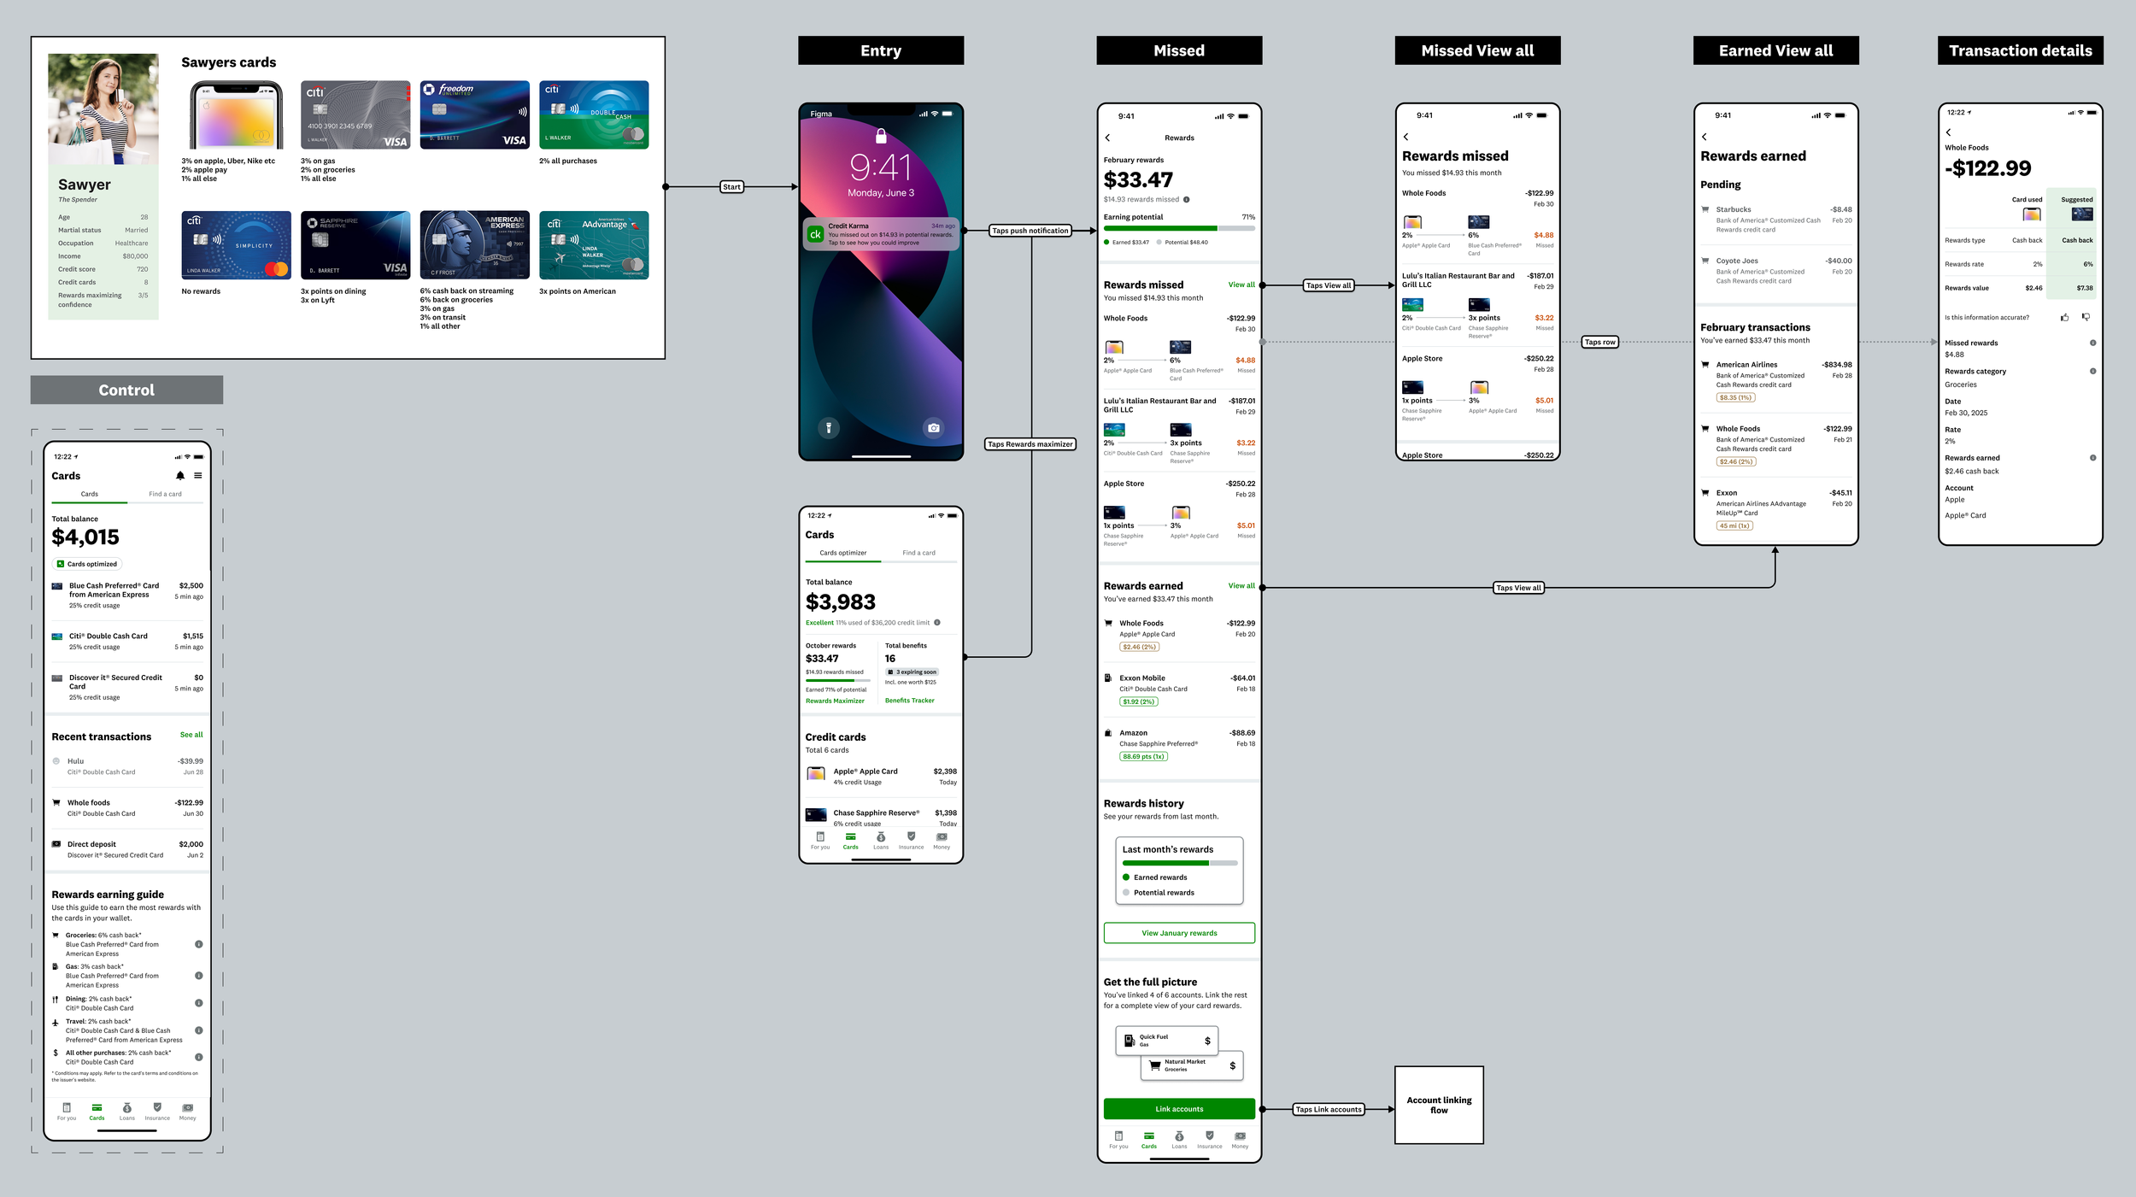Tap Credit Karma push notification on lock screen

881,234
